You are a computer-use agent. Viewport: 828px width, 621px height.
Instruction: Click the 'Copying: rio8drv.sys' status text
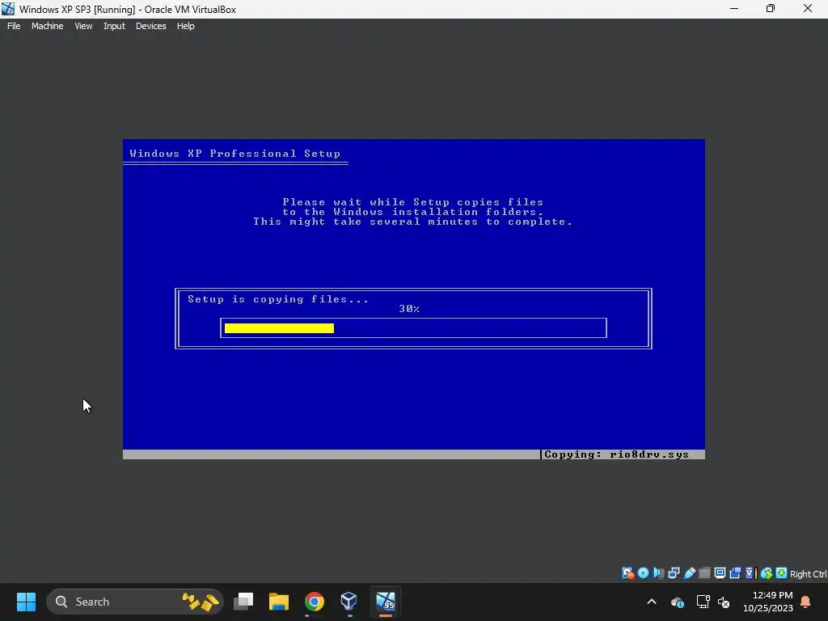(x=616, y=454)
